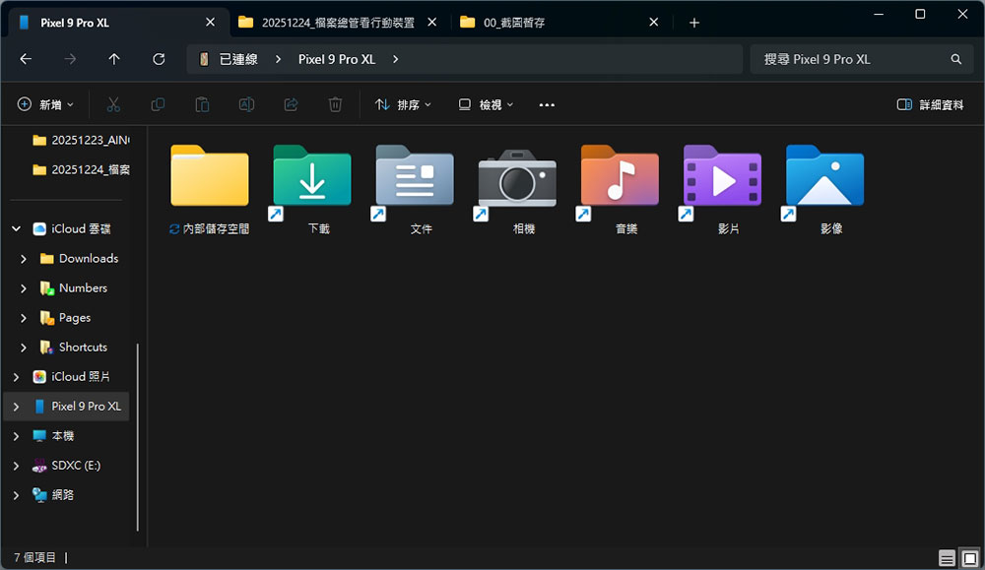Open the 排序 sort dropdown

coord(404,104)
